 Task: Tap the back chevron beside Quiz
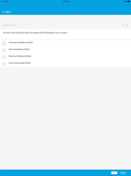pos(3,12)
